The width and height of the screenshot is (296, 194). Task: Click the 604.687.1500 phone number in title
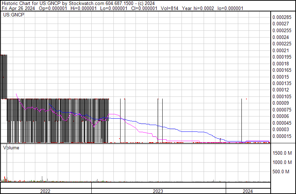pos(119,4)
